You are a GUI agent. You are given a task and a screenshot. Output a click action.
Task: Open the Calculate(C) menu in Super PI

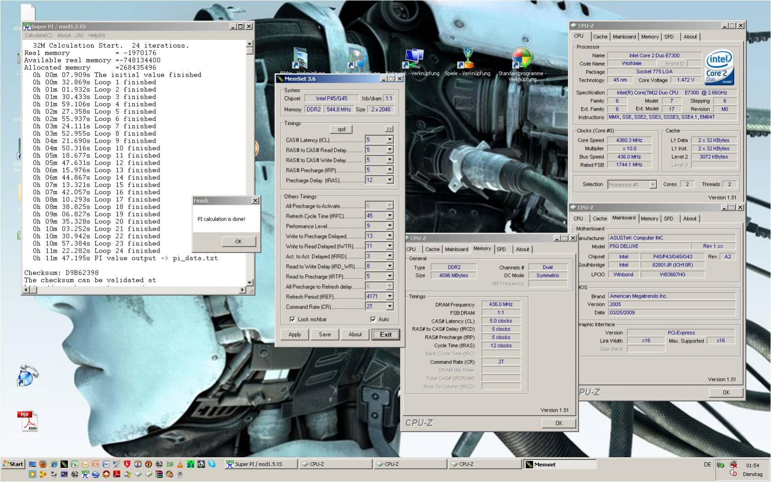[38, 35]
